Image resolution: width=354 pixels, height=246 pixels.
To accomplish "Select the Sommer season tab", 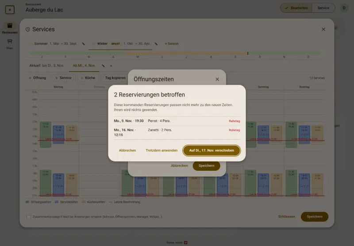I will pyautogui.click(x=53, y=43).
